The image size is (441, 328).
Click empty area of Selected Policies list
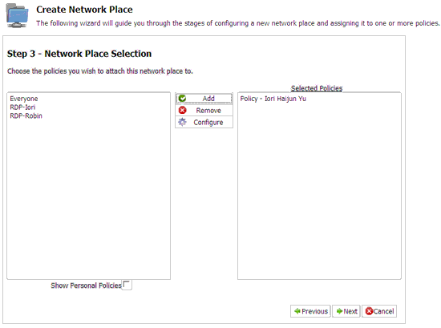[x=319, y=192]
